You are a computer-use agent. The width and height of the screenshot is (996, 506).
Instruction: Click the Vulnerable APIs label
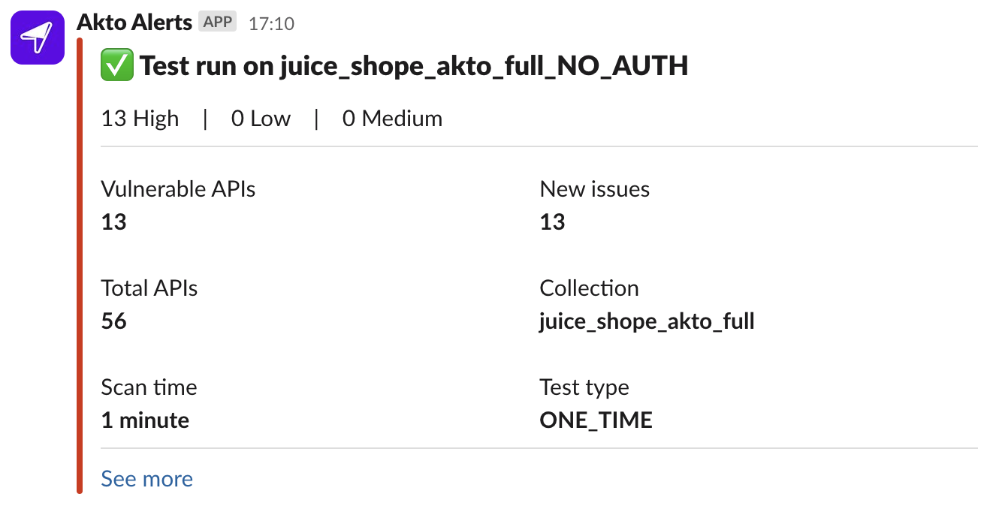click(x=178, y=189)
